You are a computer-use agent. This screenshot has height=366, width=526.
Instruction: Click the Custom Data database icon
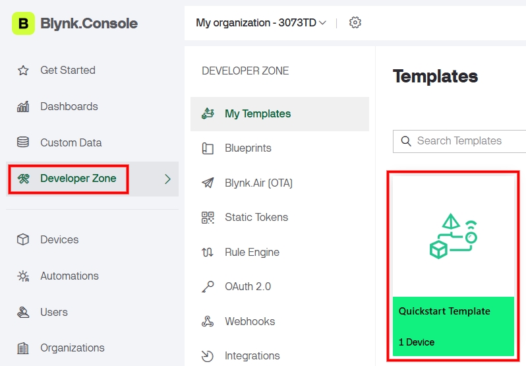[23, 142]
